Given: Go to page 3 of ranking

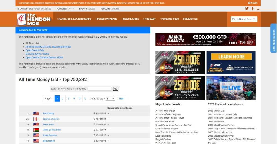Looking at the screenshot, I should click(68, 98).
